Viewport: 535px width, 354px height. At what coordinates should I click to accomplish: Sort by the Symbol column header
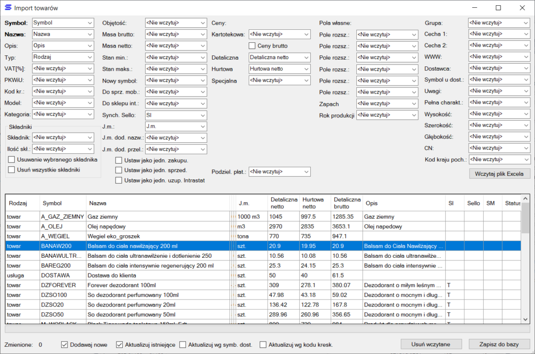[x=52, y=203]
